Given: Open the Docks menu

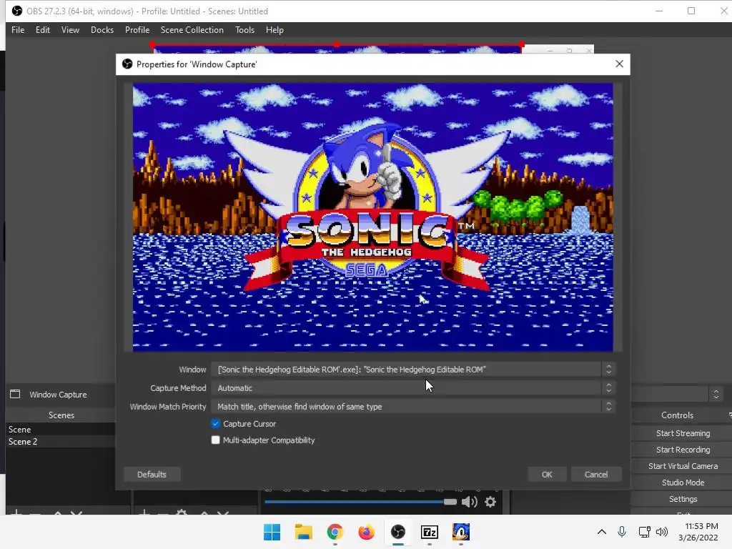Looking at the screenshot, I should 102,30.
